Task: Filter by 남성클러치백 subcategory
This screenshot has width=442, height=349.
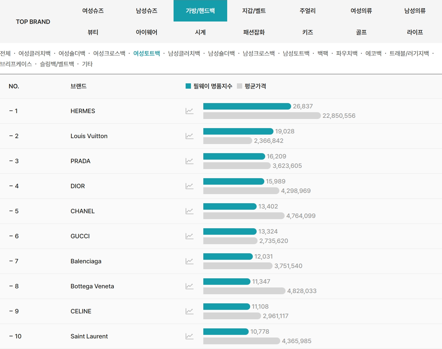Action: point(184,53)
